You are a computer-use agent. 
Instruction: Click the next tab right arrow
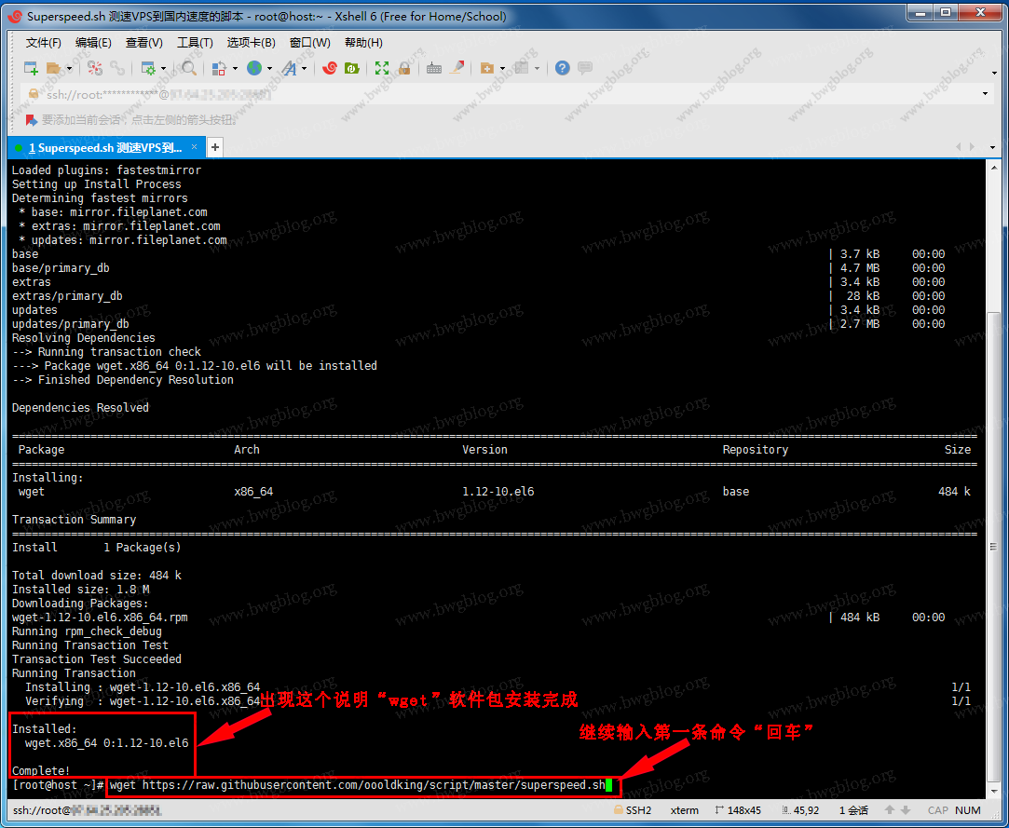pos(972,147)
